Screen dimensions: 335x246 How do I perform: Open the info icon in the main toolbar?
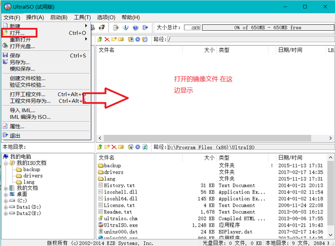[x=125, y=28]
